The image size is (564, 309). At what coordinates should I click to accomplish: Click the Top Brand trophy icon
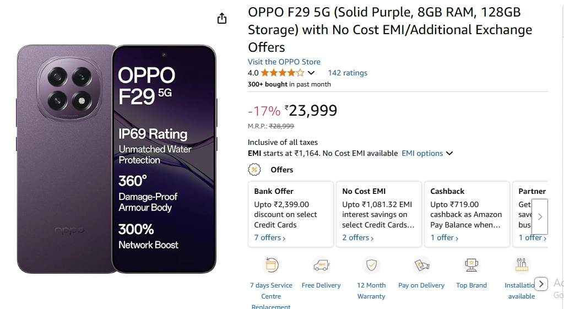(471, 265)
